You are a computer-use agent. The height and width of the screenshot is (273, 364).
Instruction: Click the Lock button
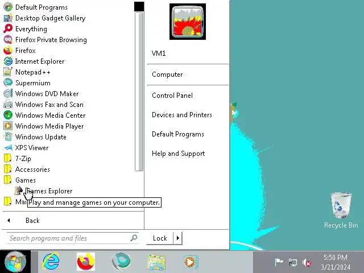[160, 238]
